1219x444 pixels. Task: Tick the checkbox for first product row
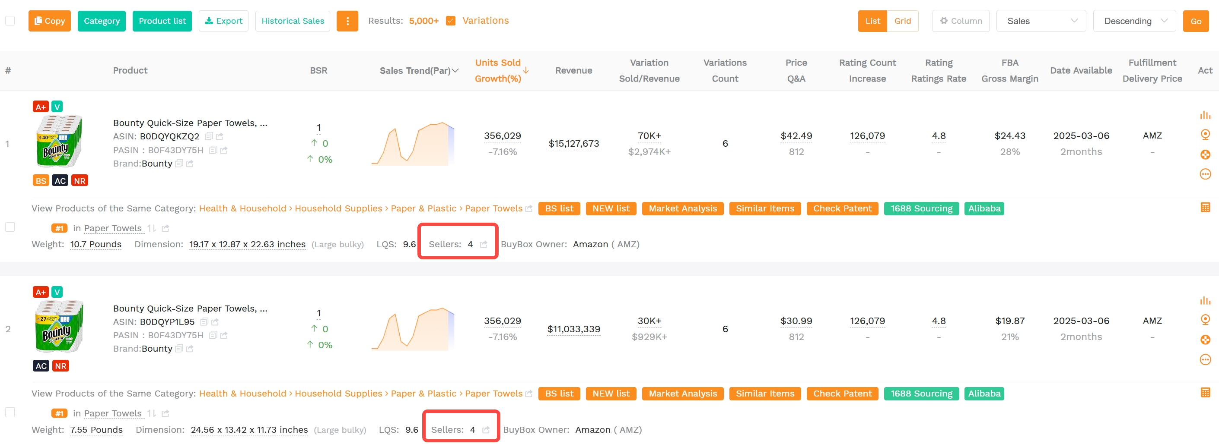10,227
